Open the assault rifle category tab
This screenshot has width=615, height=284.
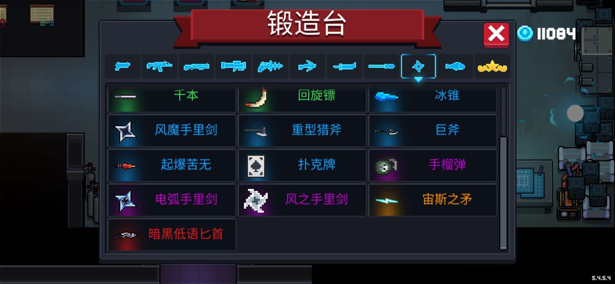pyautogui.click(x=159, y=66)
